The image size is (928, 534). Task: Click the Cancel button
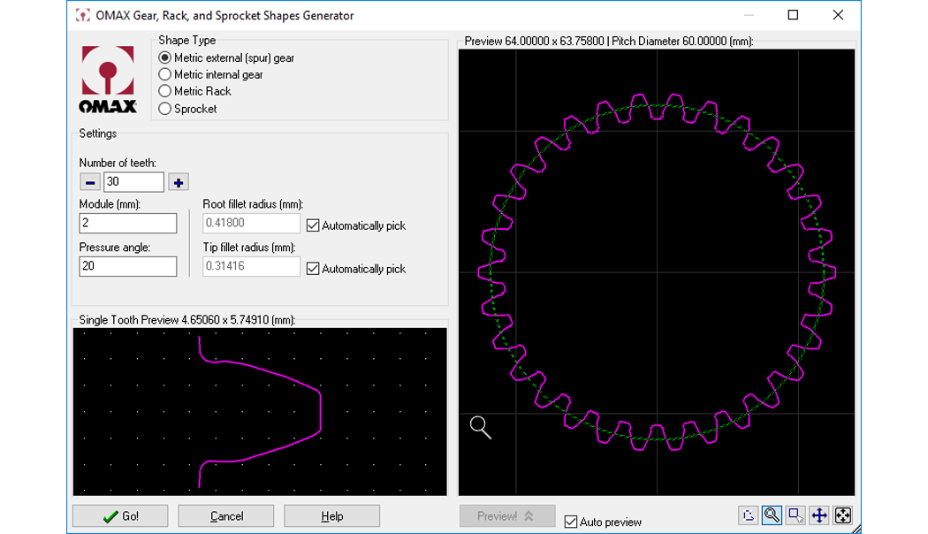click(x=225, y=516)
